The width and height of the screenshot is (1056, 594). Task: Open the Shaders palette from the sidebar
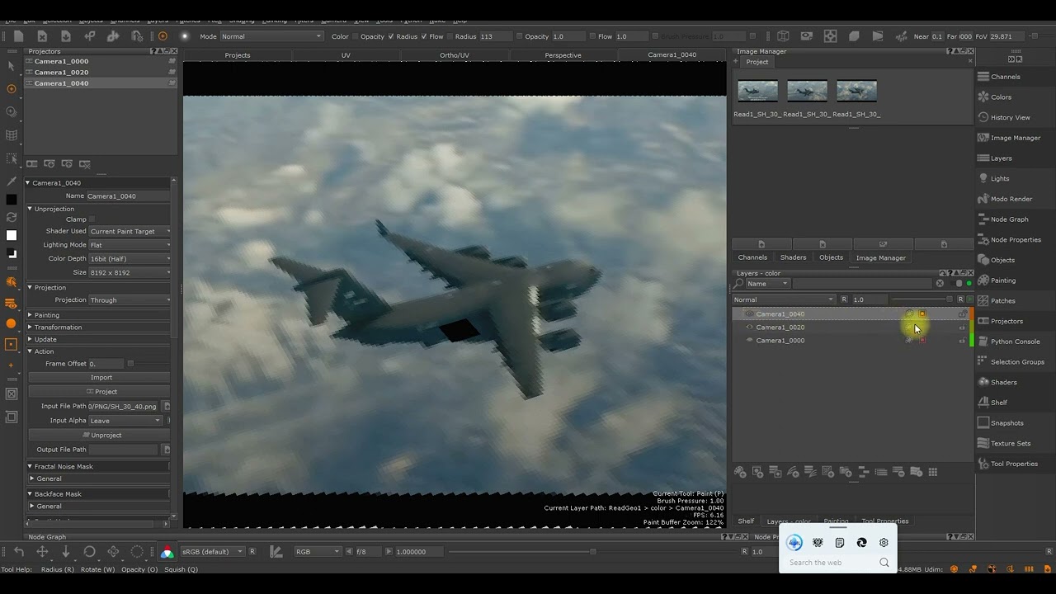pos(1003,382)
